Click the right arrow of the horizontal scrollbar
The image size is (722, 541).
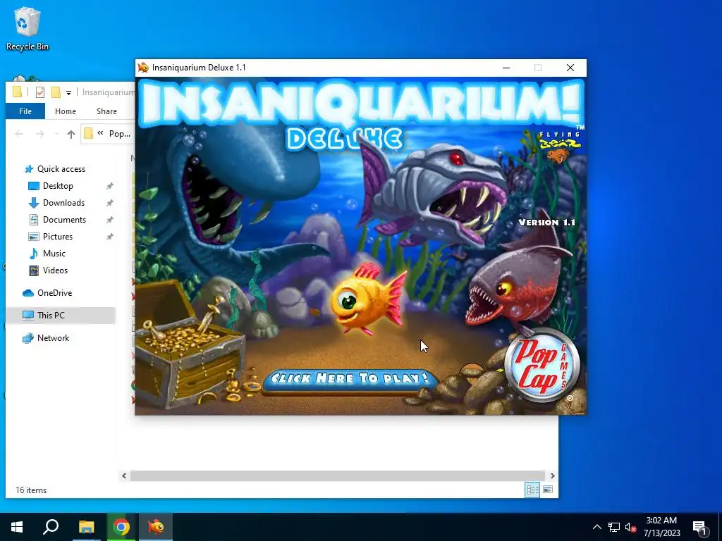[x=552, y=475]
